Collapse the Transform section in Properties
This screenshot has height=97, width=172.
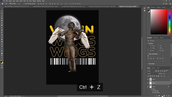(148, 43)
